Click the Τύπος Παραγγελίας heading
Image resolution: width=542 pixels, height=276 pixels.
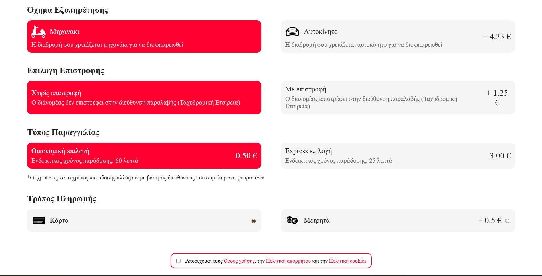pyautogui.click(x=63, y=132)
